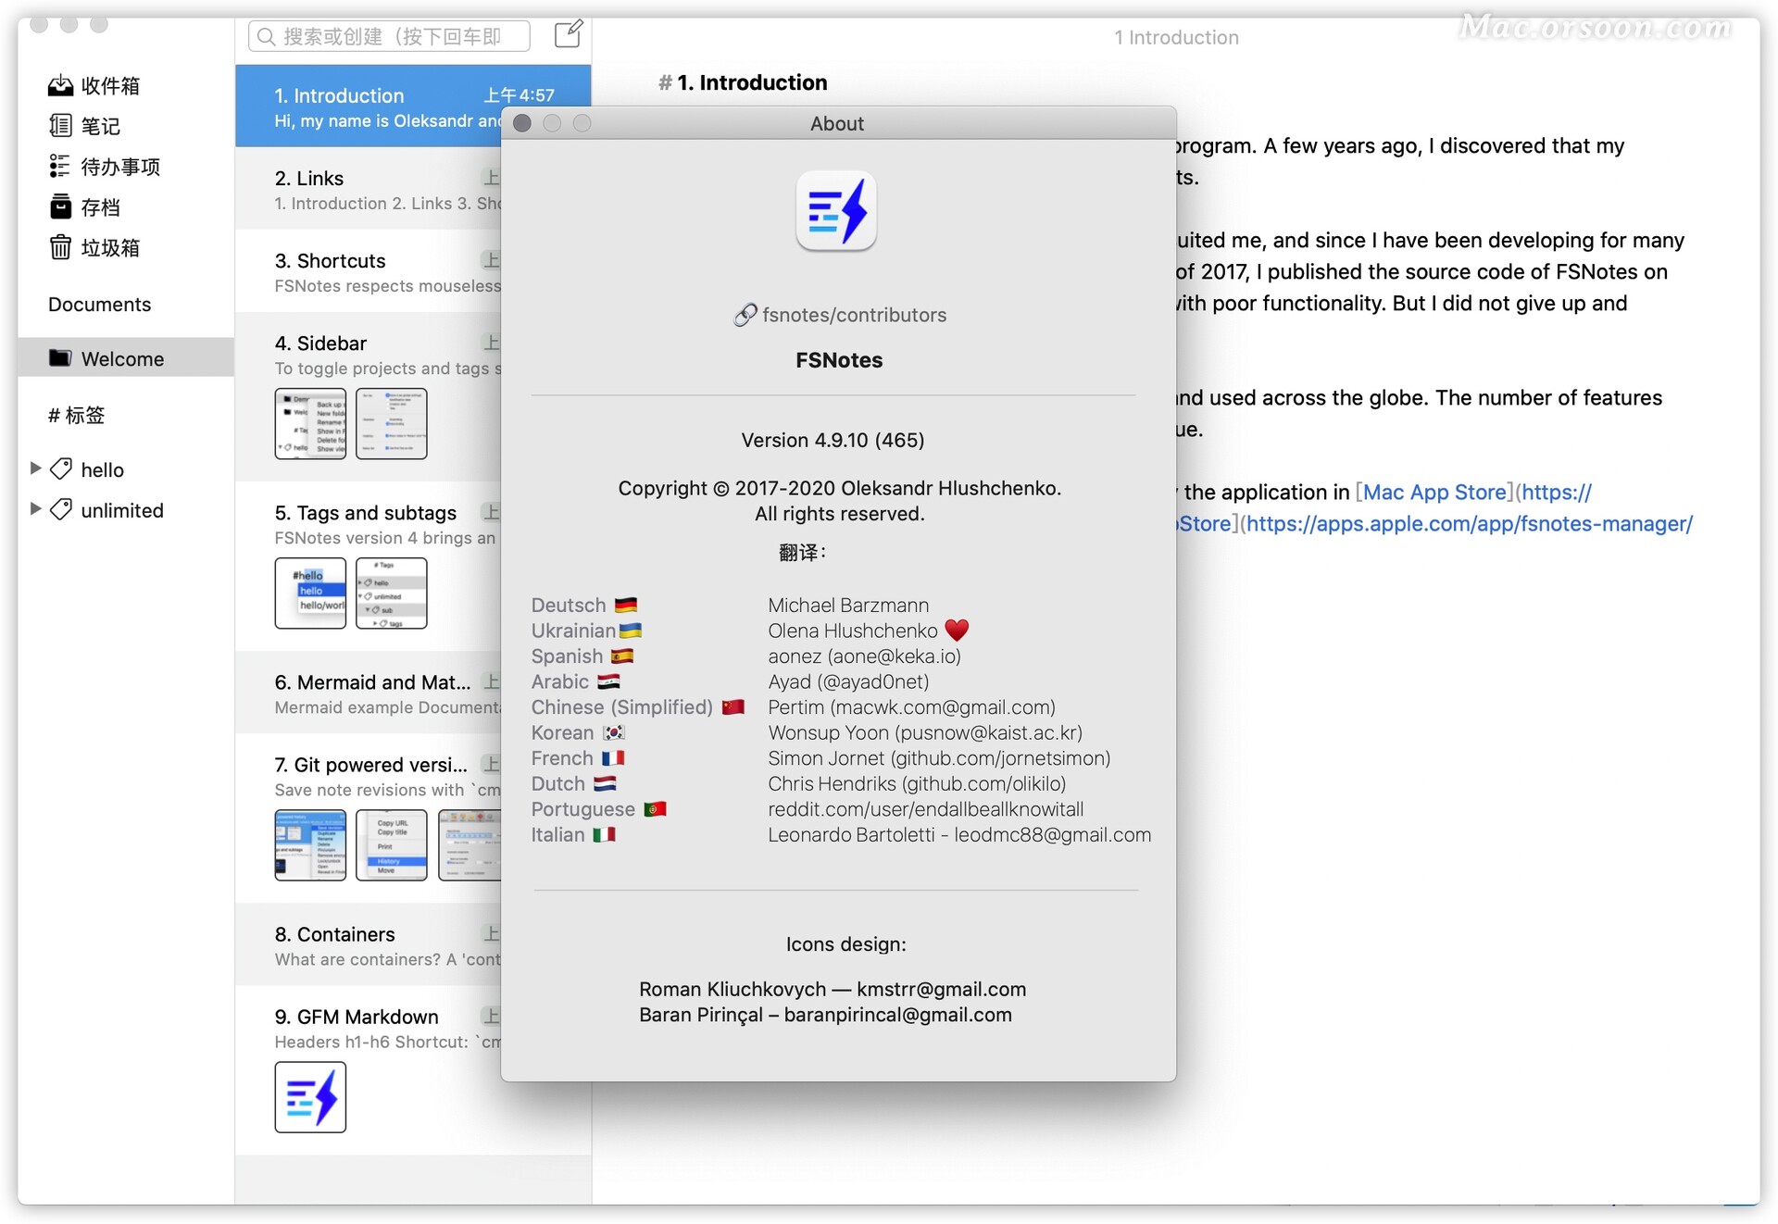
Task: Click first thumbnail under 4. Sidebar
Action: click(310, 424)
